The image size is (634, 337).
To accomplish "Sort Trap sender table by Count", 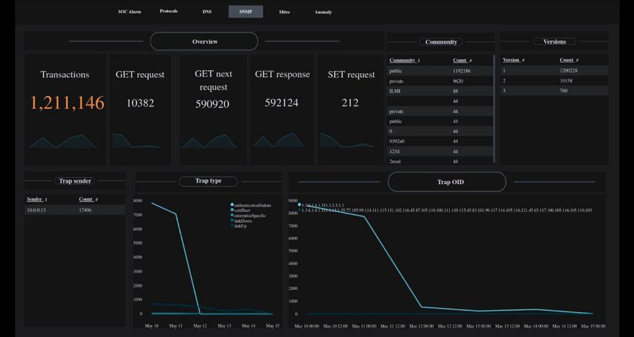I will click(88, 199).
